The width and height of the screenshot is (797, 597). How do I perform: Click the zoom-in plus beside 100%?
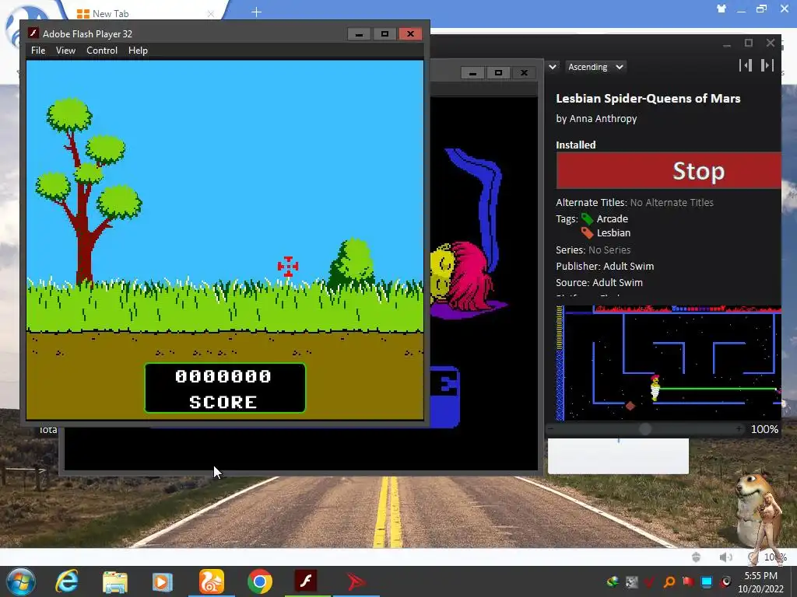pos(739,429)
